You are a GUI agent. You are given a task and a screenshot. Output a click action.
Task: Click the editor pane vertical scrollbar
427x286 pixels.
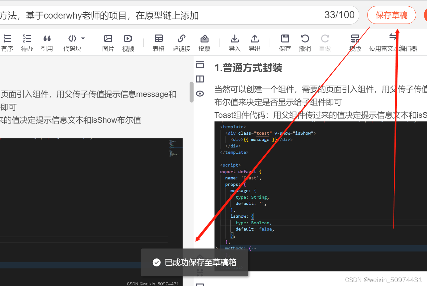pyautogui.click(x=192, y=92)
